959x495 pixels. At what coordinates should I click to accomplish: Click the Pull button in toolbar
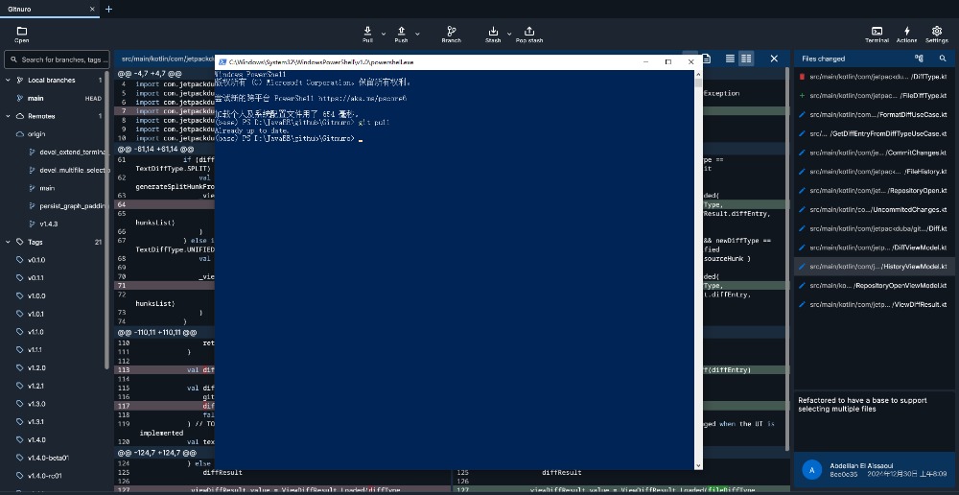pos(368,31)
